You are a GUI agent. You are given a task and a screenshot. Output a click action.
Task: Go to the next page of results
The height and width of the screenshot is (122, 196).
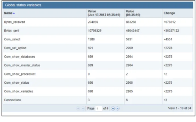(x=113, y=108)
